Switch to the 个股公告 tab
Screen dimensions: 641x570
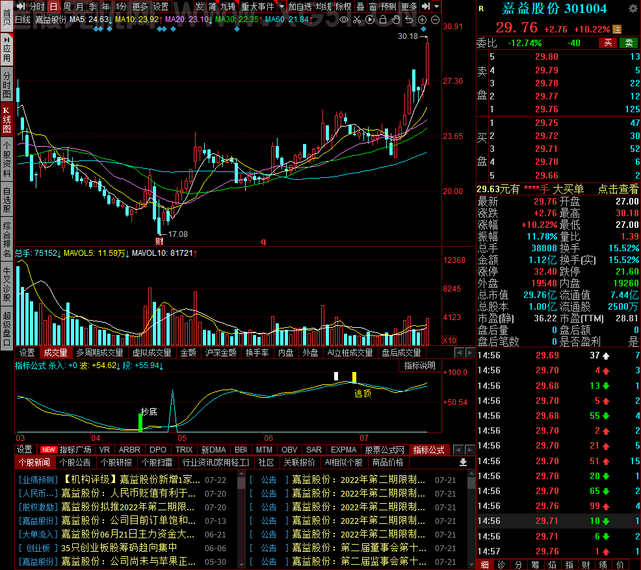75,462
